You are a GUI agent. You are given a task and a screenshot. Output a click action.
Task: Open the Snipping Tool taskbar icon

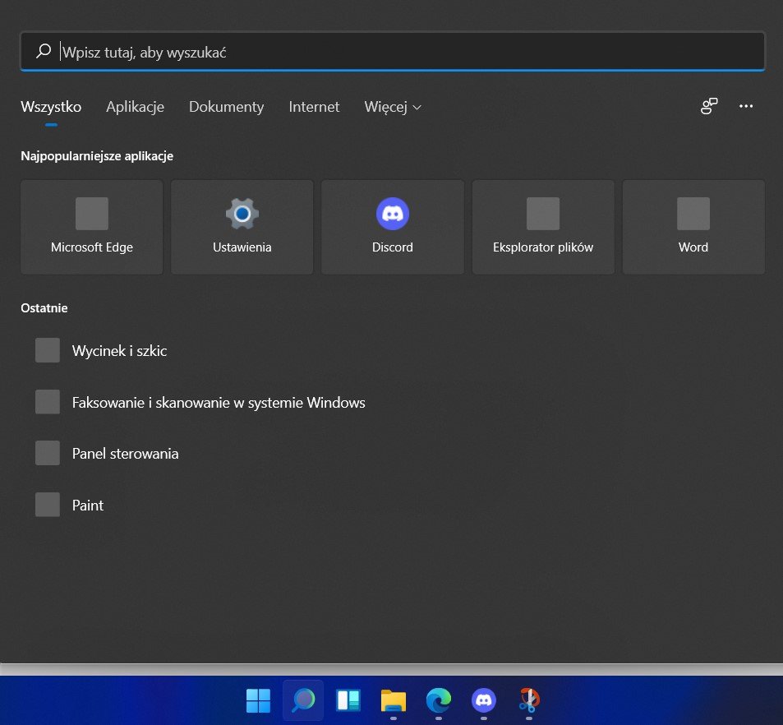click(529, 700)
